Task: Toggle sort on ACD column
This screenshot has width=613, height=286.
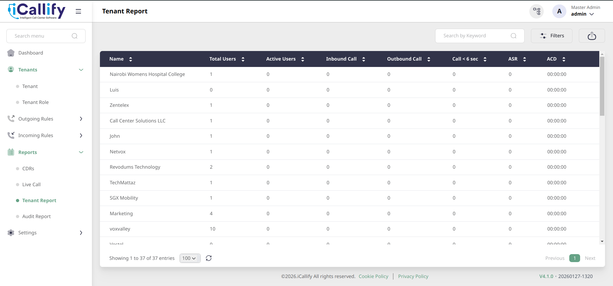Action: (x=564, y=59)
